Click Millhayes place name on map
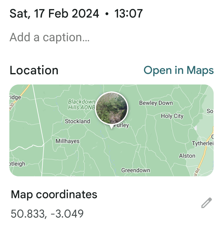Viewport: 223px width, 230px height. tap(68, 141)
